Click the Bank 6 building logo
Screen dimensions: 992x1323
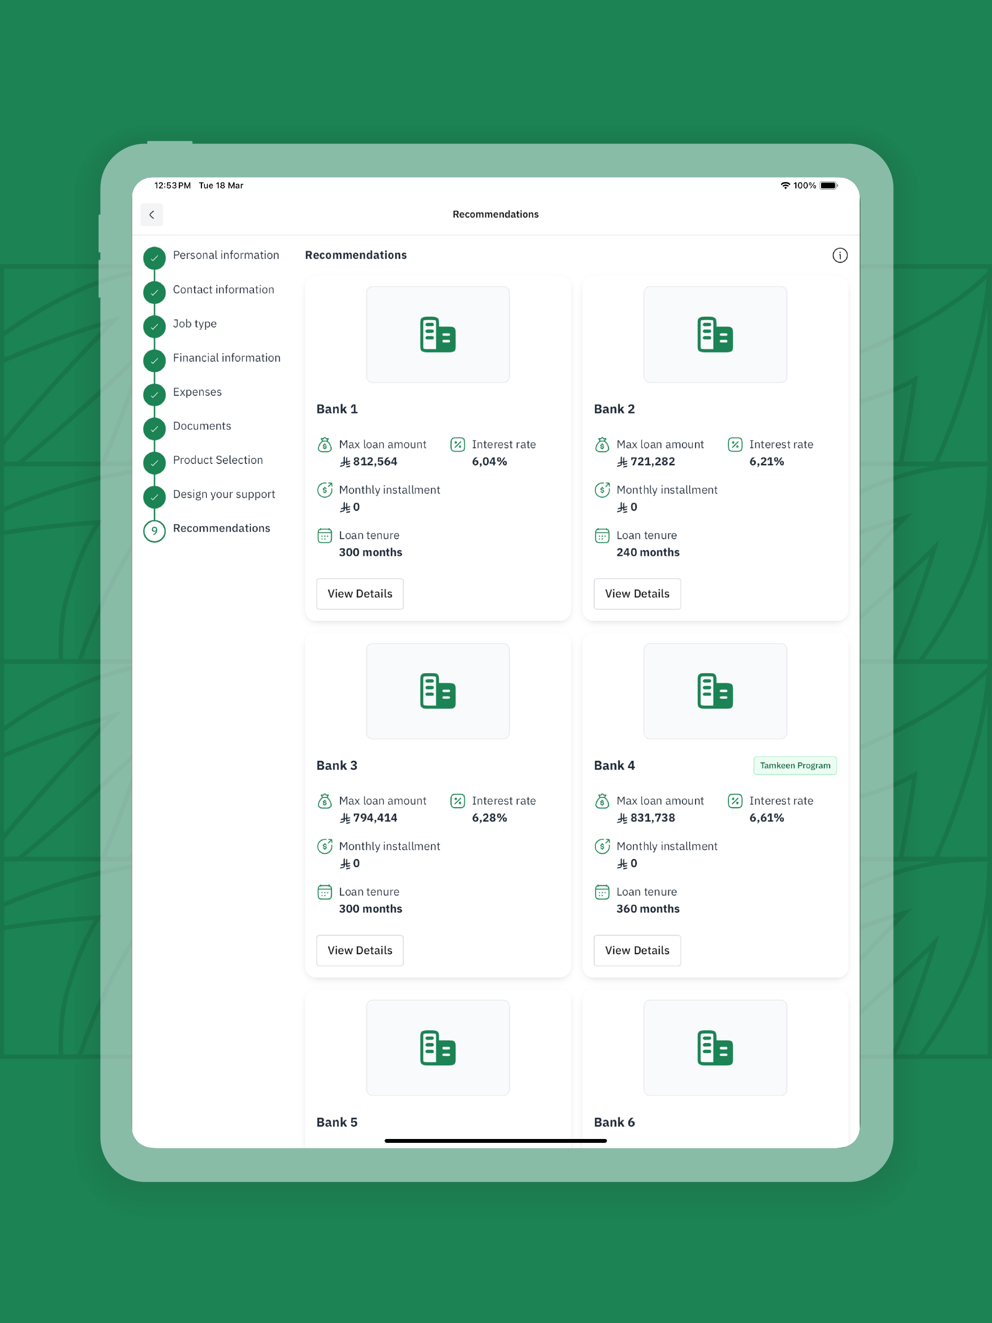point(715,1047)
